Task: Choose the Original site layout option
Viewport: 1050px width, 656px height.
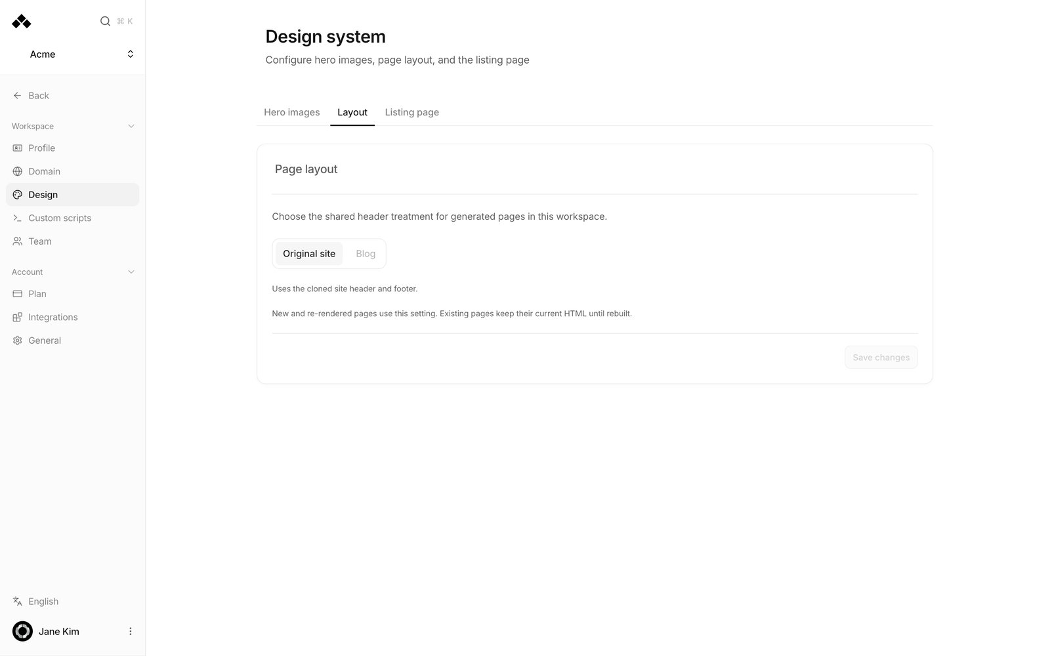Action: click(x=309, y=254)
